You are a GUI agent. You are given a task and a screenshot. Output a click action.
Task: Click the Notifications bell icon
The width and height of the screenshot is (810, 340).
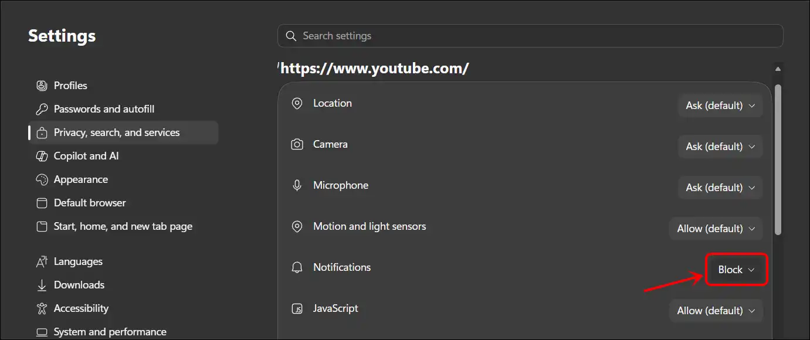[x=297, y=267]
